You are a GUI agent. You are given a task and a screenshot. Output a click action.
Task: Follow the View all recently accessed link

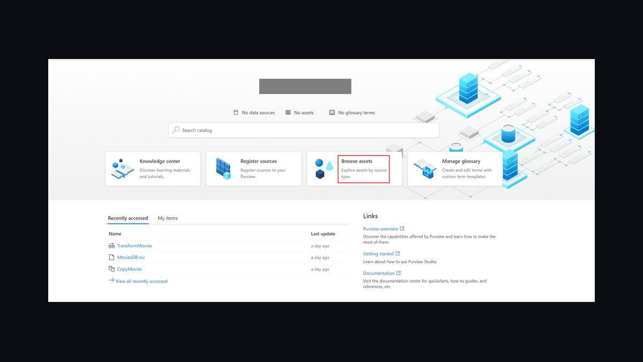pyautogui.click(x=141, y=281)
